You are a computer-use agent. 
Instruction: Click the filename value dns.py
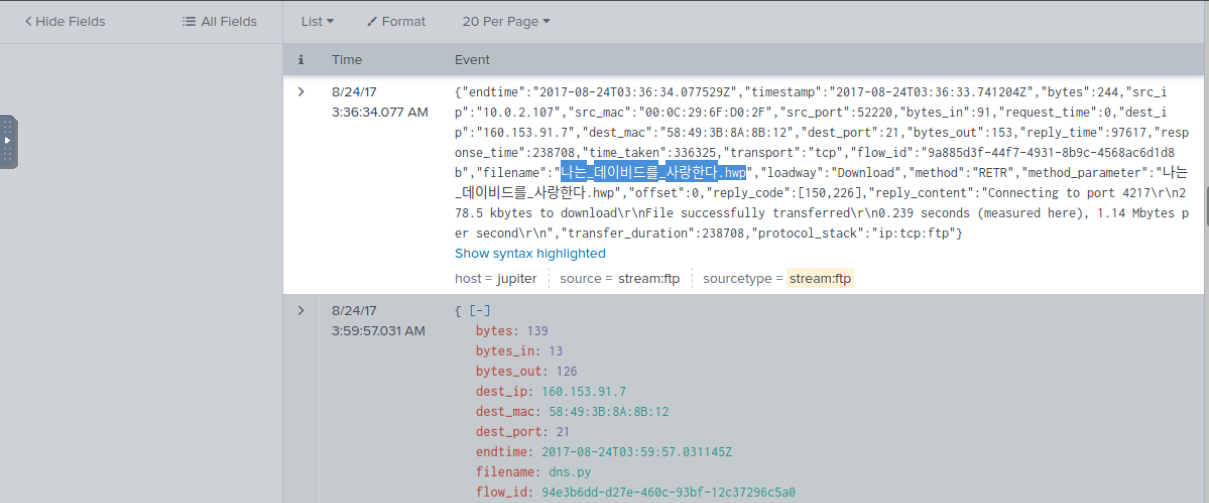tap(569, 472)
